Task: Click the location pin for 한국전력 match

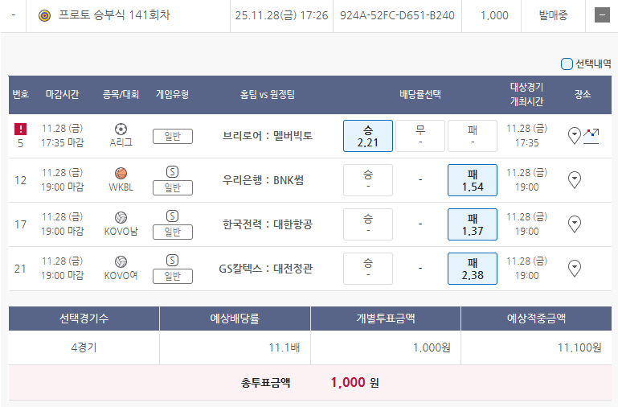Action: pos(575,224)
